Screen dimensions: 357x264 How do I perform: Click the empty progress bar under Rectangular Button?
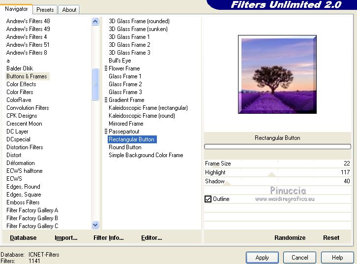(x=277, y=147)
